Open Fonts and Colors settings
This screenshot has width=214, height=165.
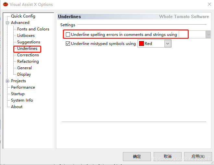[33, 29]
